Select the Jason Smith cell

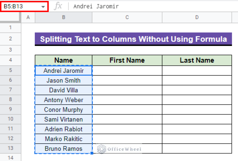click(63, 80)
